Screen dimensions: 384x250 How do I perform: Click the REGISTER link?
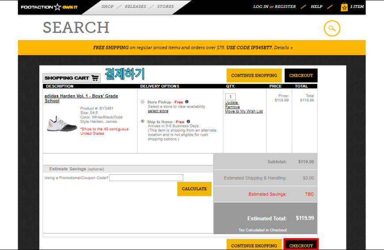[x=285, y=7]
